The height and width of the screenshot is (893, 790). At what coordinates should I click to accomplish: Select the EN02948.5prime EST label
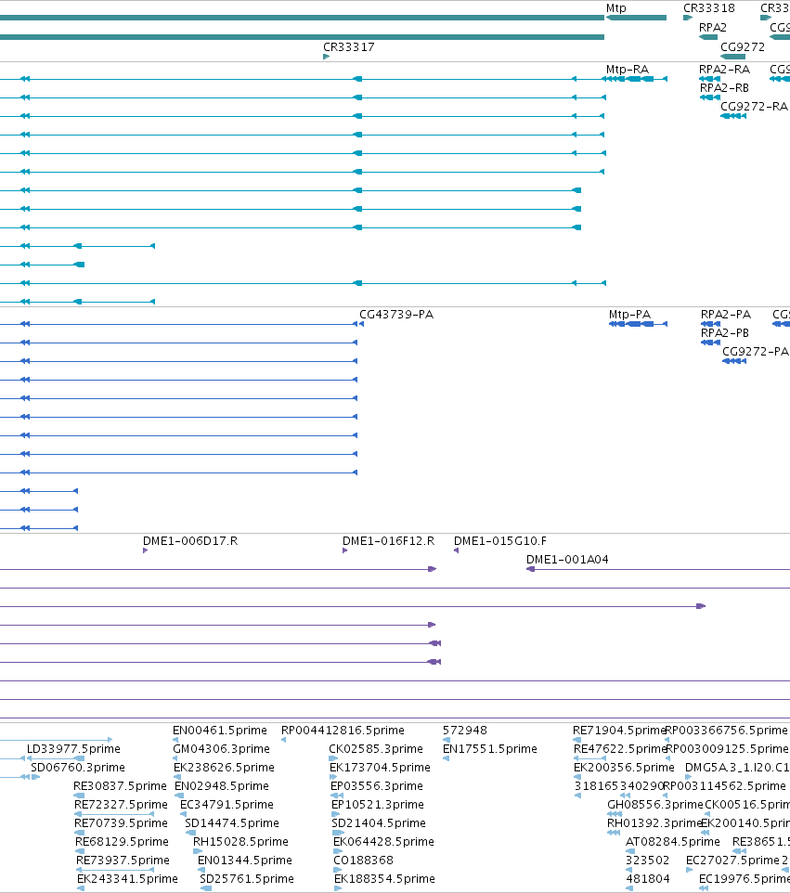tap(222, 786)
